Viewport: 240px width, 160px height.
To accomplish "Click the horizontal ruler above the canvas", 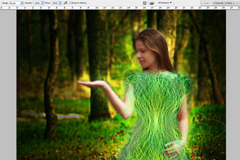I will coord(120,8).
